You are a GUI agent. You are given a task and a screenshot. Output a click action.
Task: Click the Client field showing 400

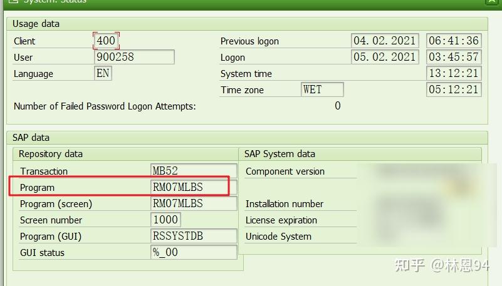point(106,41)
